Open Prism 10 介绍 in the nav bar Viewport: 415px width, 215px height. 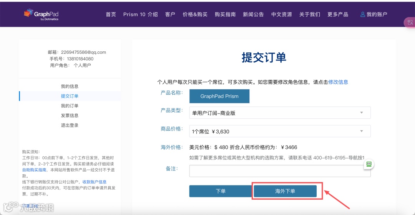pos(141,15)
